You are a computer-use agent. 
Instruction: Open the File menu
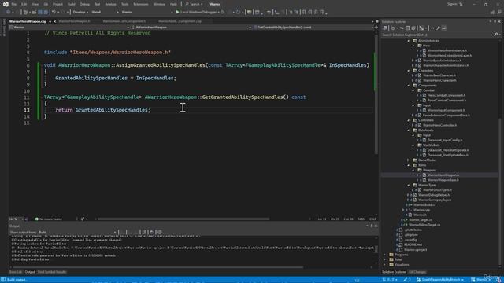coord(14,4)
